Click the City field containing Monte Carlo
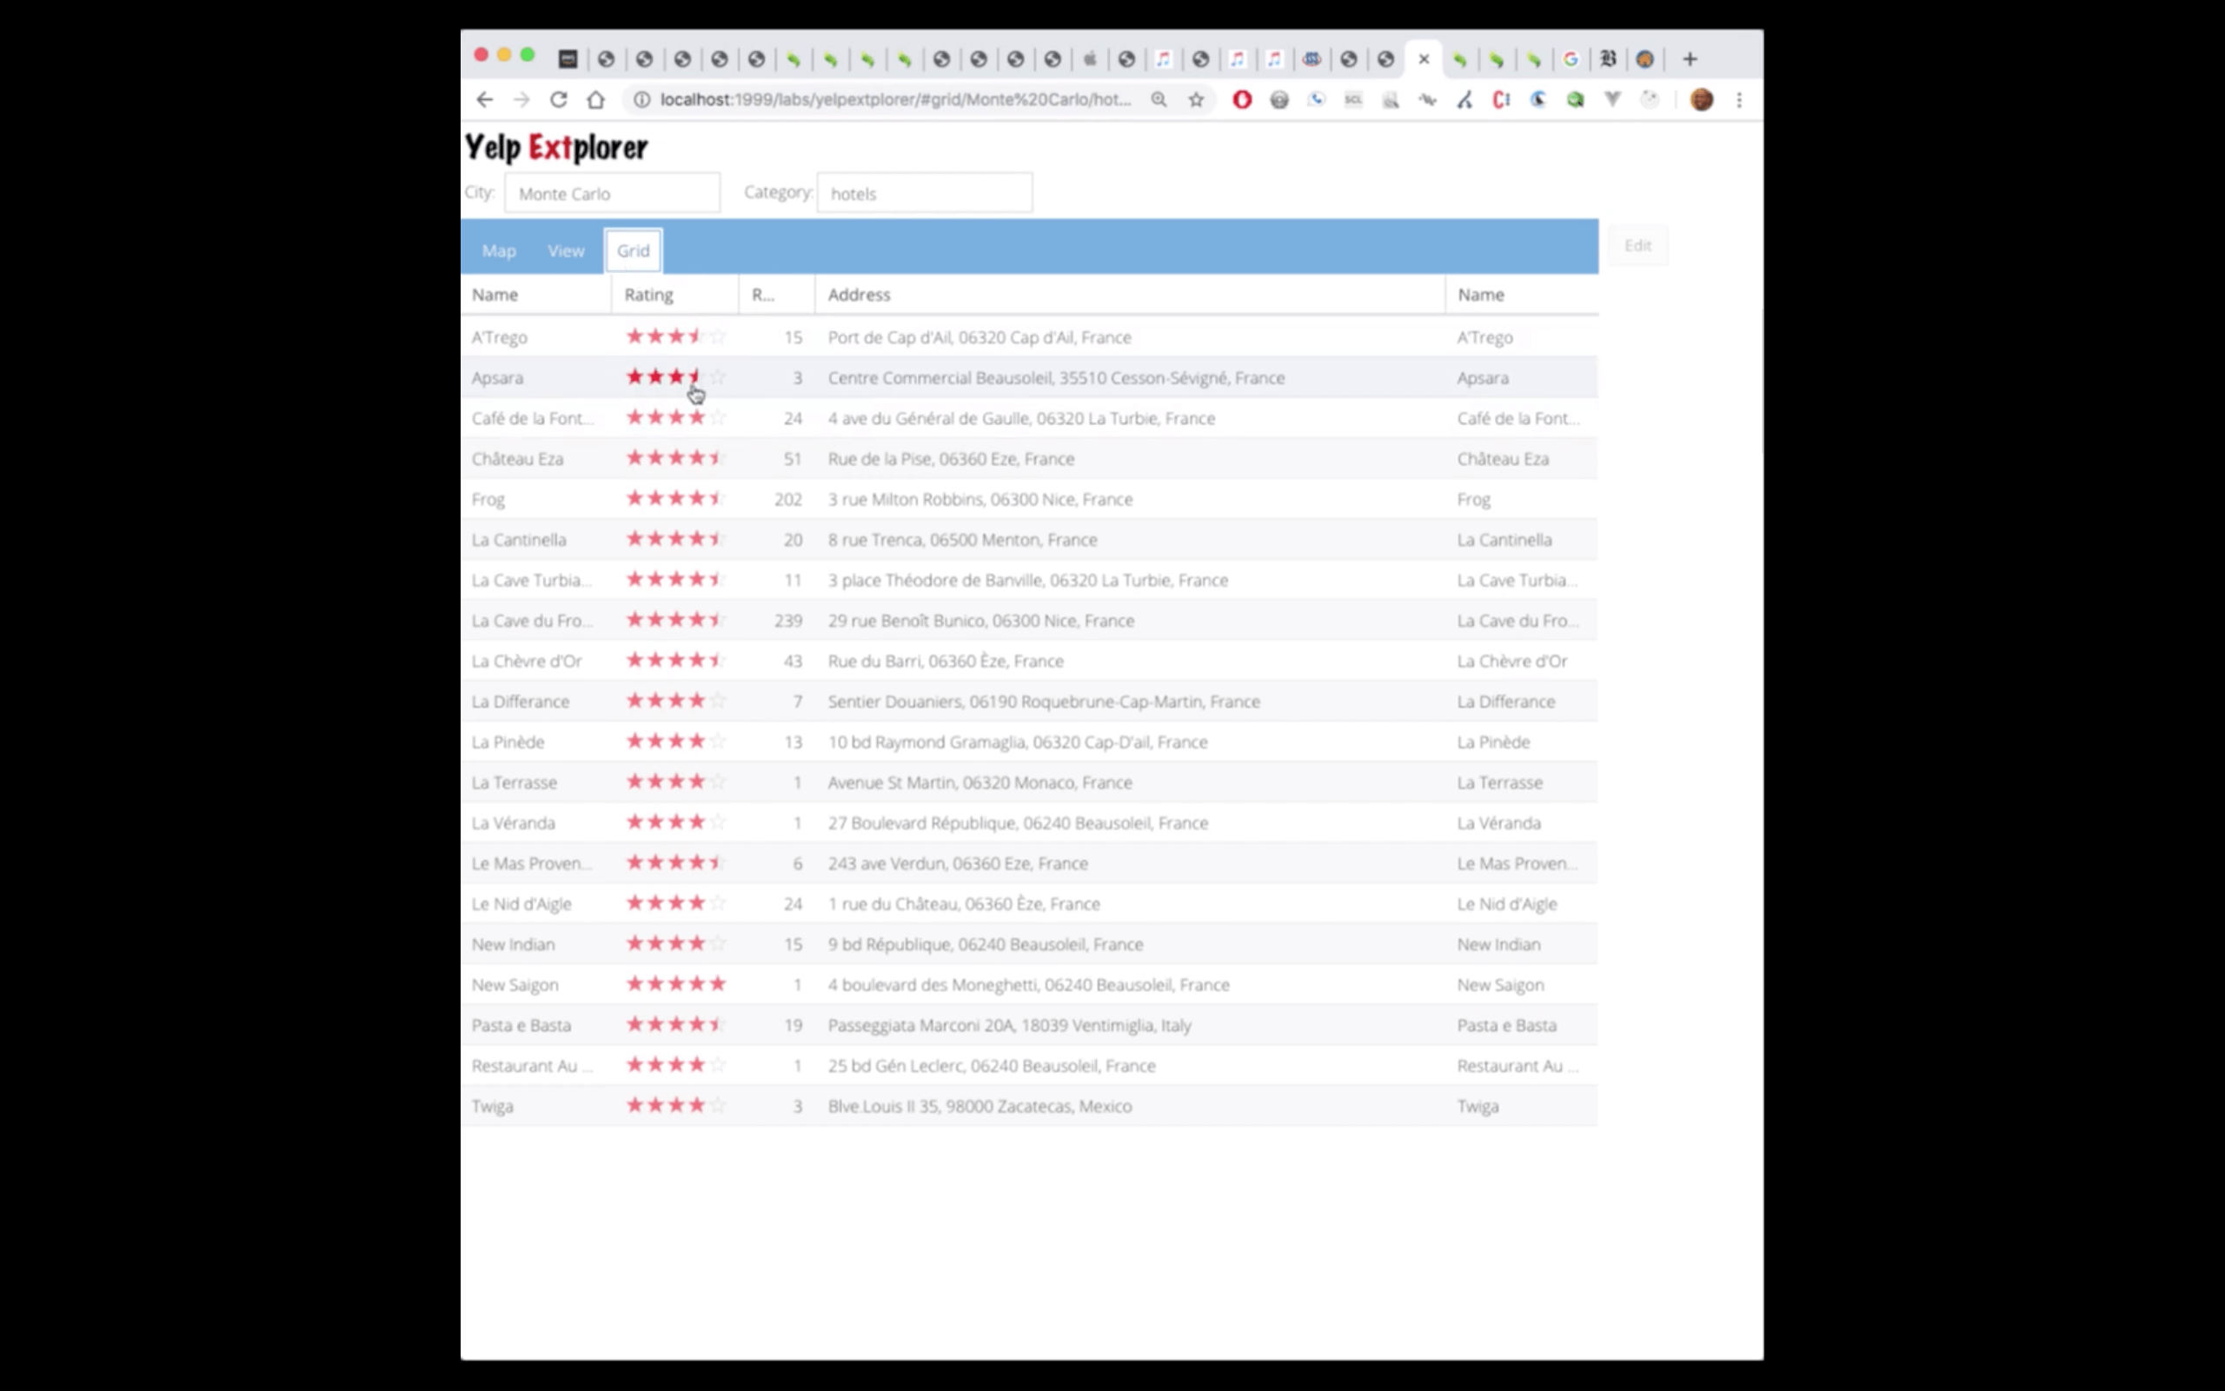Viewport: 2225px width, 1391px height. pos(613,193)
